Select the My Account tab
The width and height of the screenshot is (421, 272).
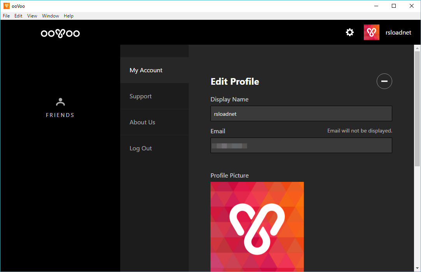(146, 70)
